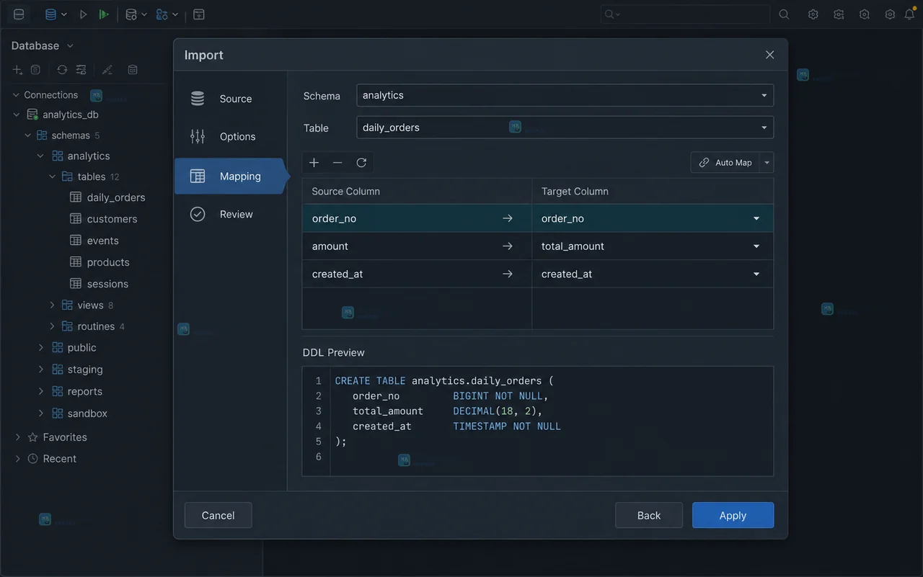Select the reports schema in tree

[x=85, y=391]
